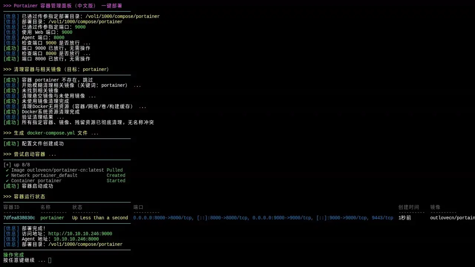Click the 'Started' status of the container line
475x267 pixels.
116,181
